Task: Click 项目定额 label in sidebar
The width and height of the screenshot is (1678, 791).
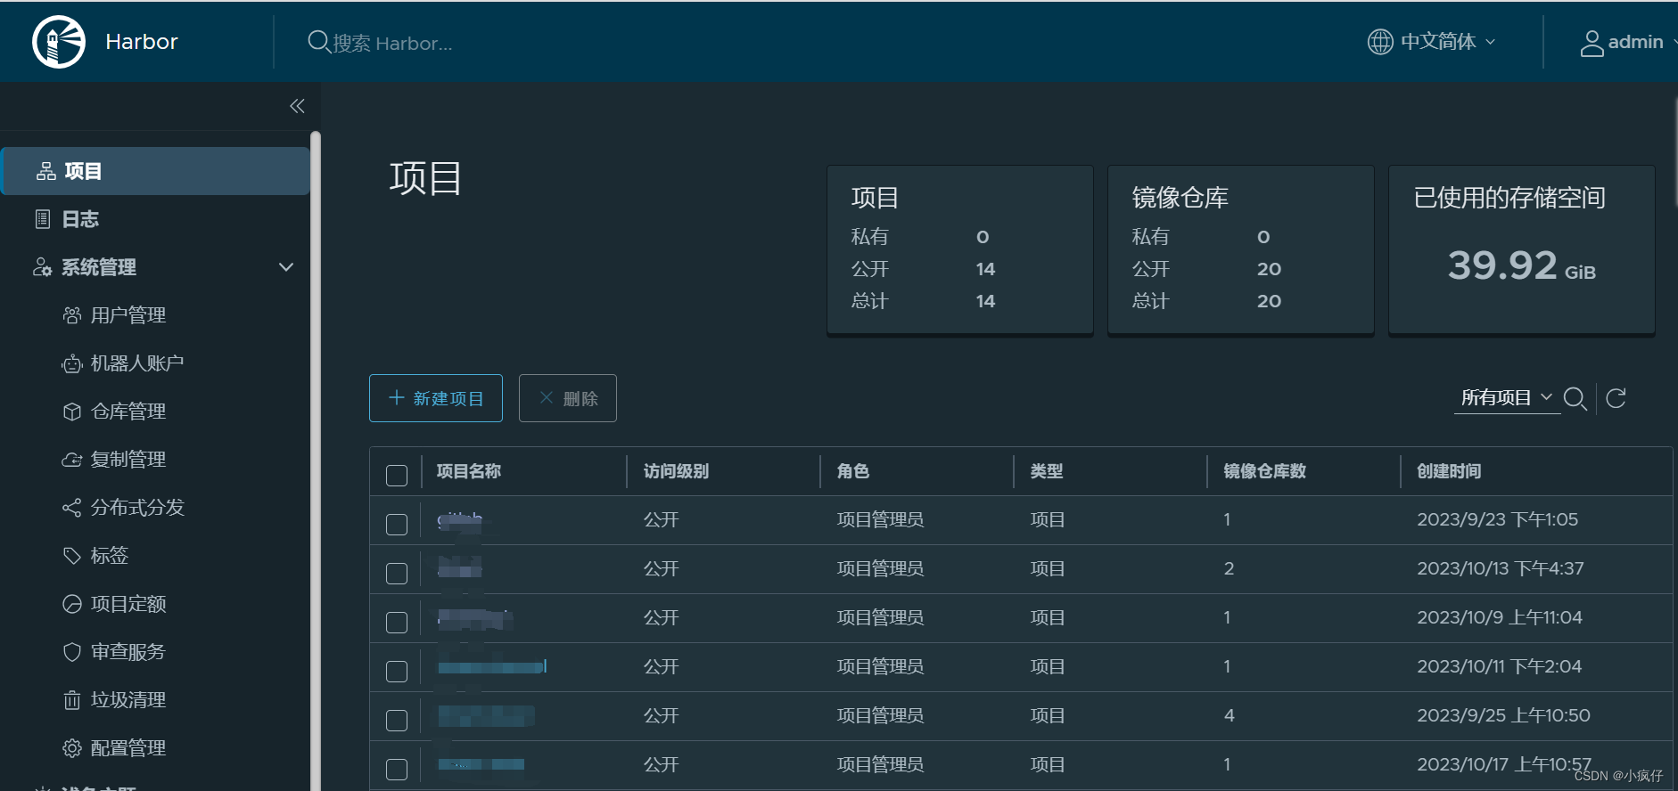Action: tap(128, 604)
